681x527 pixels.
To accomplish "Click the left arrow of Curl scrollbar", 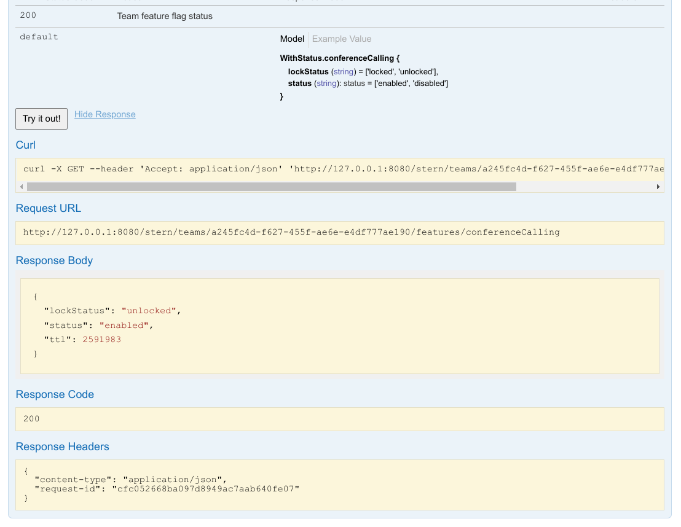I will 22,187.
